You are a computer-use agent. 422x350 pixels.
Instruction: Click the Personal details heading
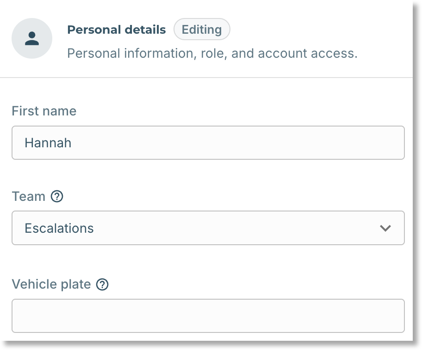pyautogui.click(x=116, y=30)
